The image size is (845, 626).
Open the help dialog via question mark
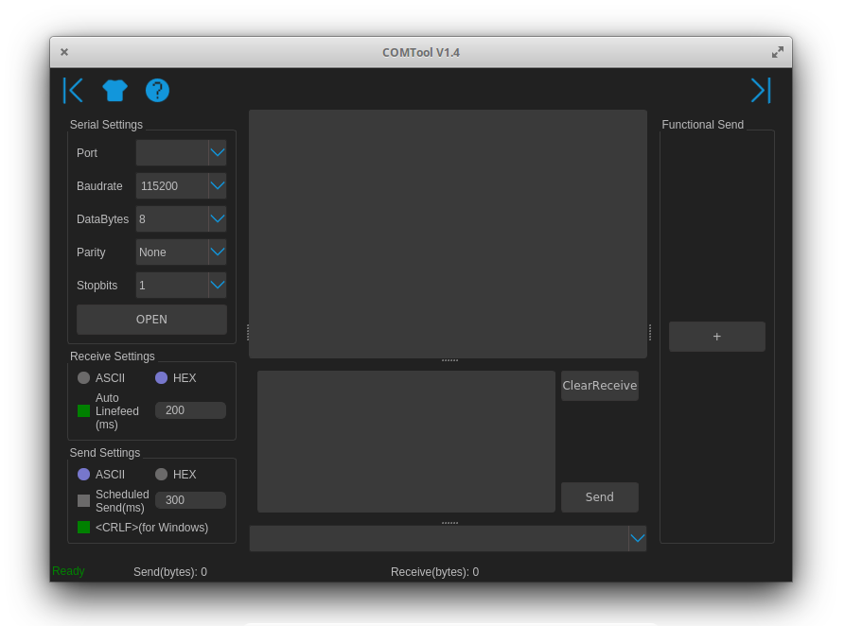[157, 90]
